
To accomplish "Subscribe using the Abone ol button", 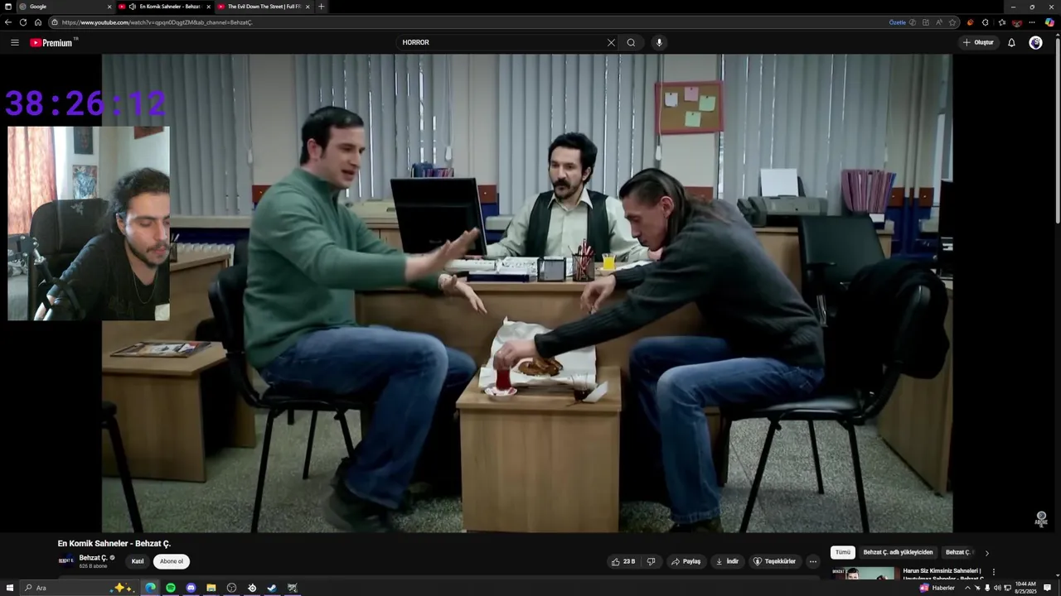I will click(172, 561).
